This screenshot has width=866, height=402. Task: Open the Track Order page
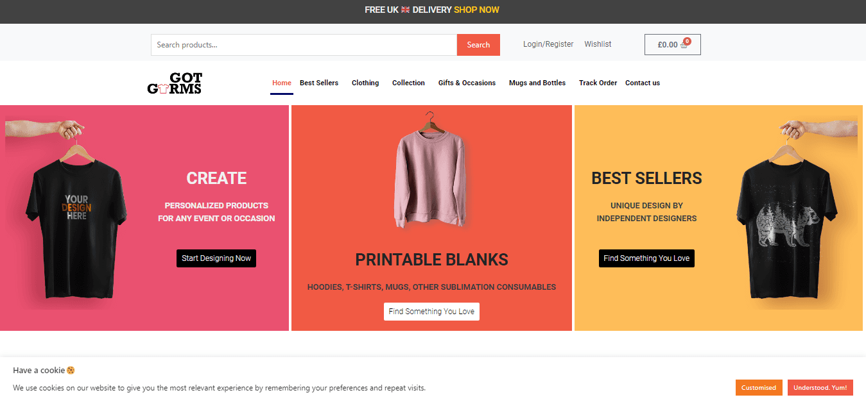point(598,83)
